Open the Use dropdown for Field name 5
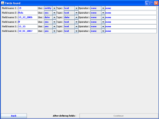This screenshot has height=119, width=159. [x=50, y=27]
